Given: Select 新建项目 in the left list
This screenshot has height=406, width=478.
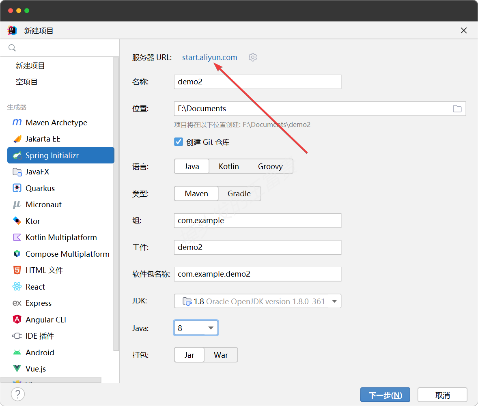Looking at the screenshot, I should (x=30, y=66).
